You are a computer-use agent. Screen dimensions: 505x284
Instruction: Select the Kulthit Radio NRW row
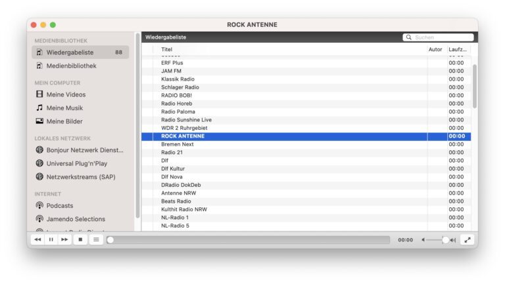(306, 209)
